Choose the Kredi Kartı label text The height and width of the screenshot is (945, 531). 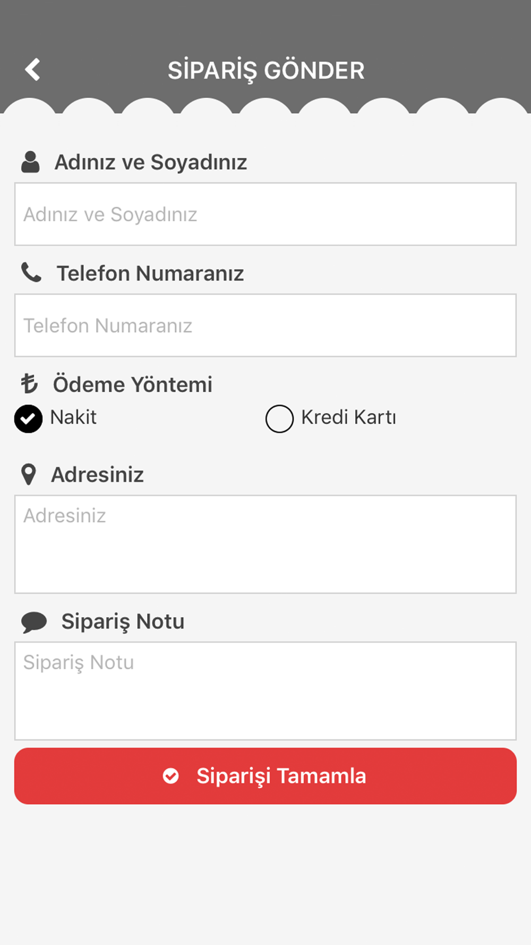[x=348, y=417]
